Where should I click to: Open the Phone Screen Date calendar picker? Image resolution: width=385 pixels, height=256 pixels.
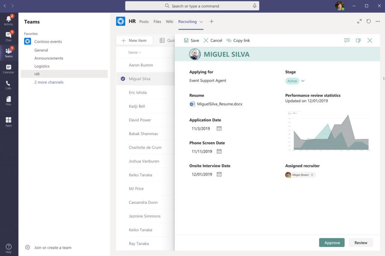coord(219,151)
